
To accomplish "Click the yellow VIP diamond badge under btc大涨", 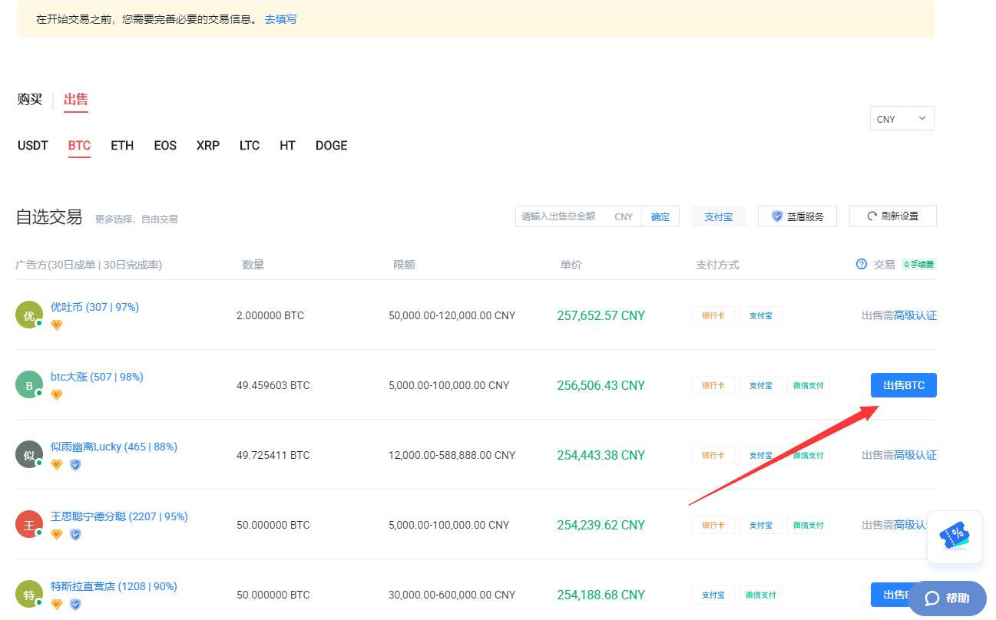I will 56,394.
